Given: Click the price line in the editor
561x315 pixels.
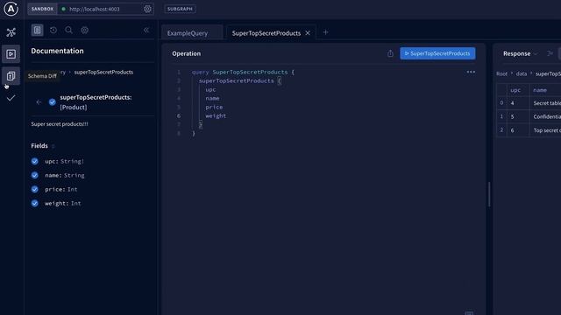Looking at the screenshot, I should click(214, 107).
